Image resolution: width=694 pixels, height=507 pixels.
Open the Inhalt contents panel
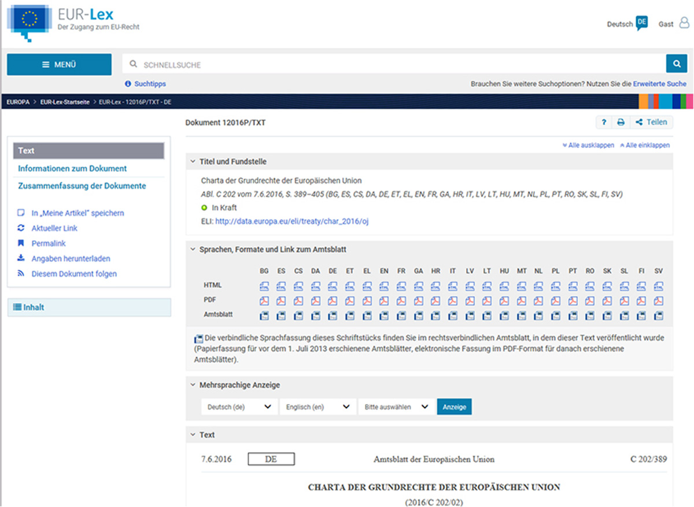click(89, 307)
